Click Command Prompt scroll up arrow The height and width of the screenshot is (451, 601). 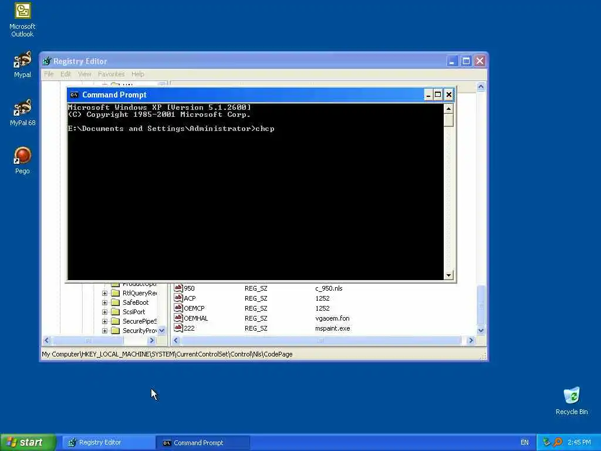pyautogui.click(x=448, y=109)
